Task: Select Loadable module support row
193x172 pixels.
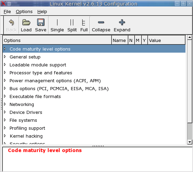Action: [x=94, y=65]
